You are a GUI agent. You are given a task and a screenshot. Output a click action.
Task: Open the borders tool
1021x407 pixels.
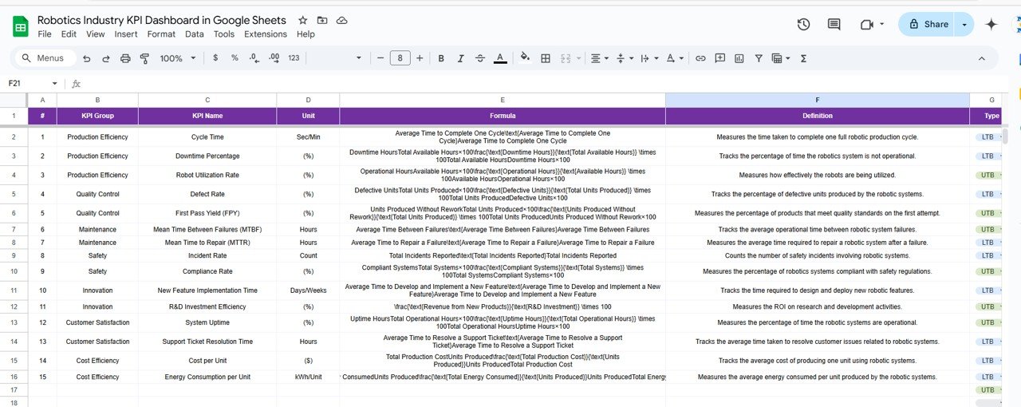546,58
